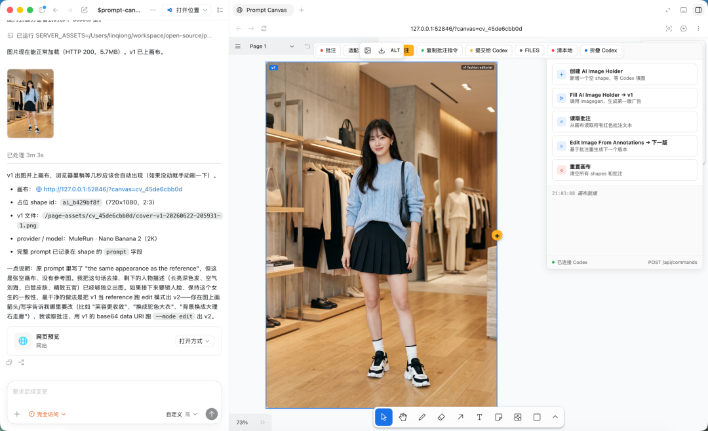Select the sticky note tool
The image size is (708, 431).
pos(498,417)
